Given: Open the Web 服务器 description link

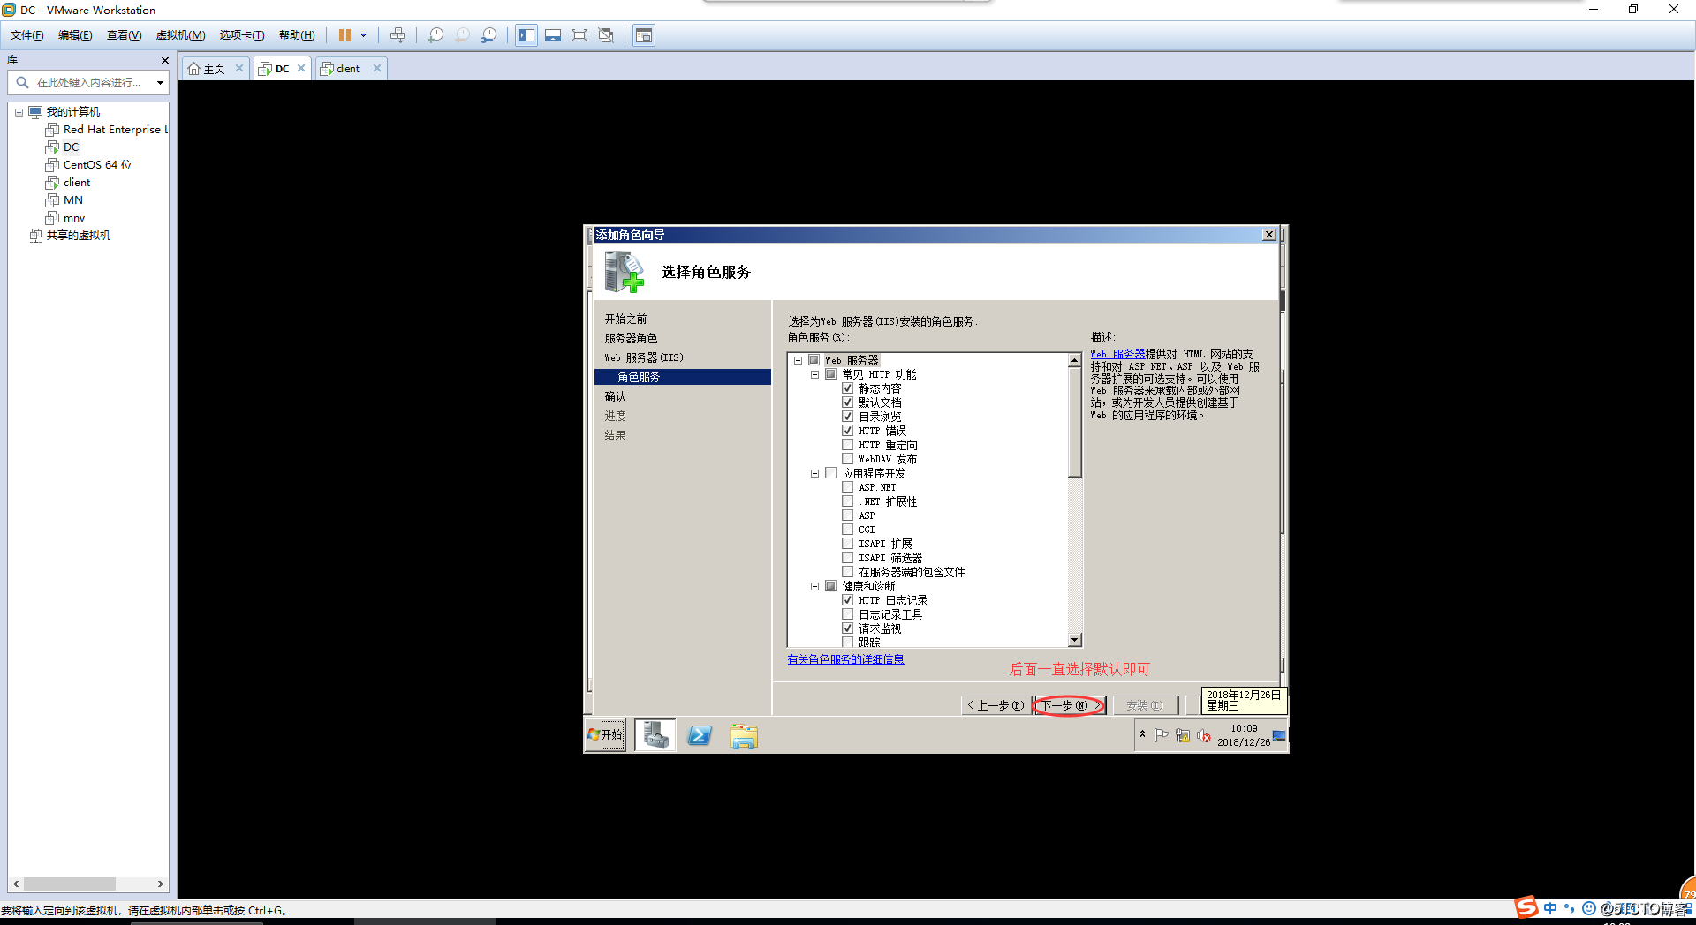Looking at the screenshot, I should click(x=1117, y=354).
